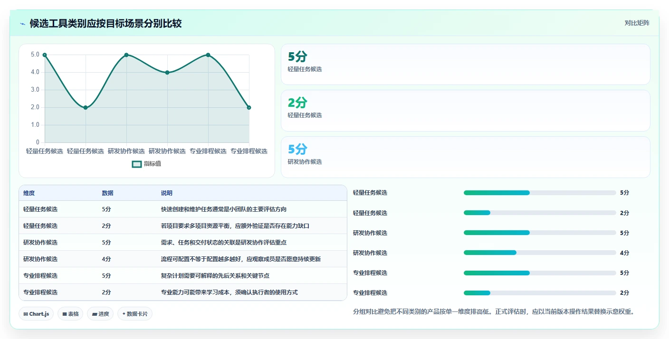Click the 专业排程候选 progress bar showing 2分
669x339 pixels.
tap(540, 293)
